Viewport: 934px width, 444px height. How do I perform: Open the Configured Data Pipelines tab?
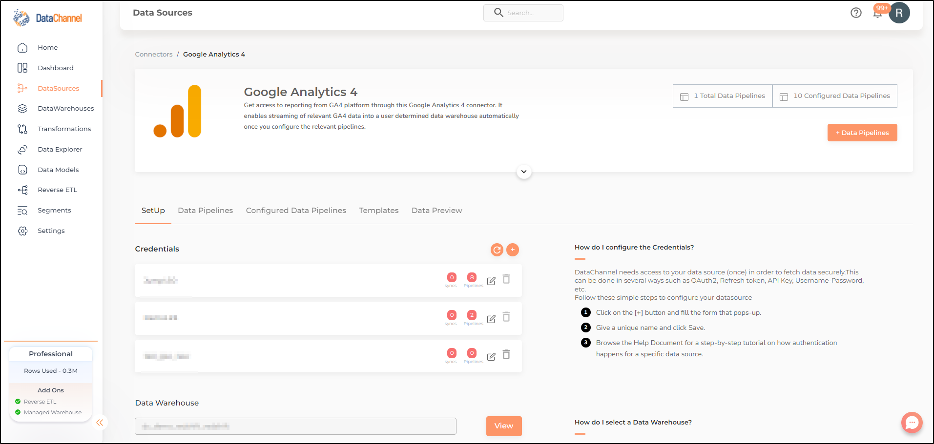pos(296,211)
